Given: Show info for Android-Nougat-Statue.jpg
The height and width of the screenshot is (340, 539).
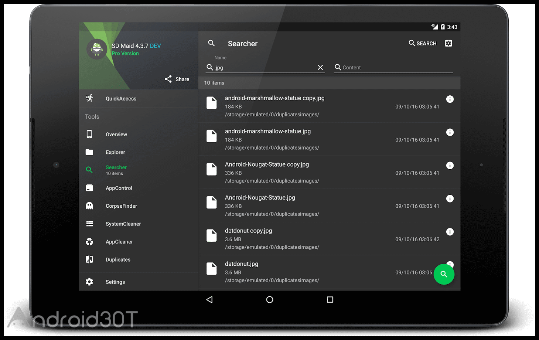Looking at the screenshot, I should click(x=450, y=198).
